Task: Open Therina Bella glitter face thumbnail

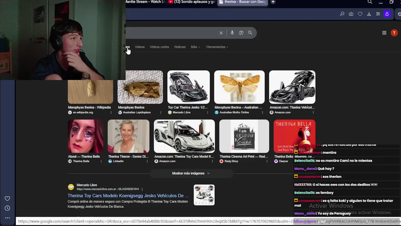Action: 86,136
